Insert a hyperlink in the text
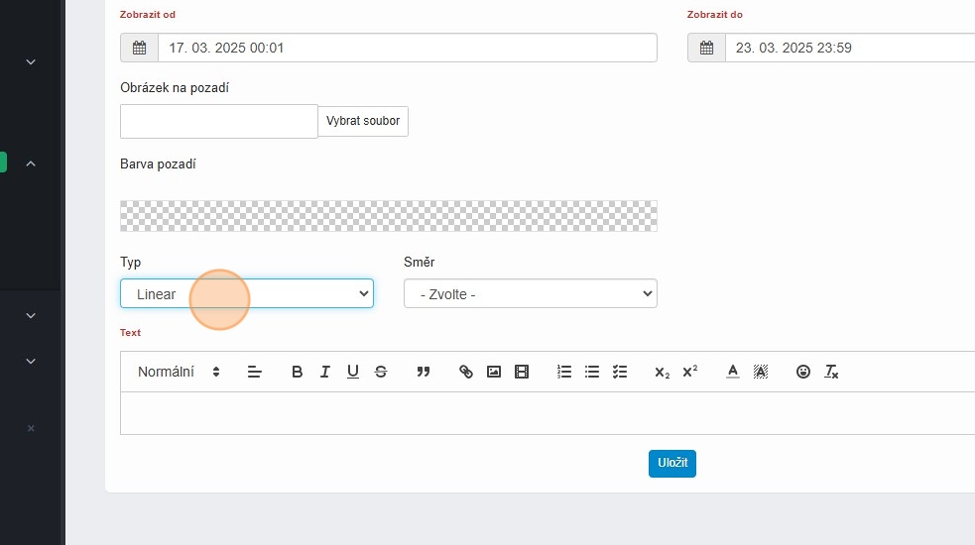Screen dimensions: 975x545 point(466,373)
